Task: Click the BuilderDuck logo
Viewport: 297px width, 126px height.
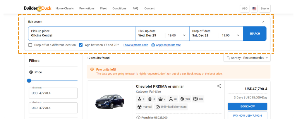Action: [x=37, y=8]
